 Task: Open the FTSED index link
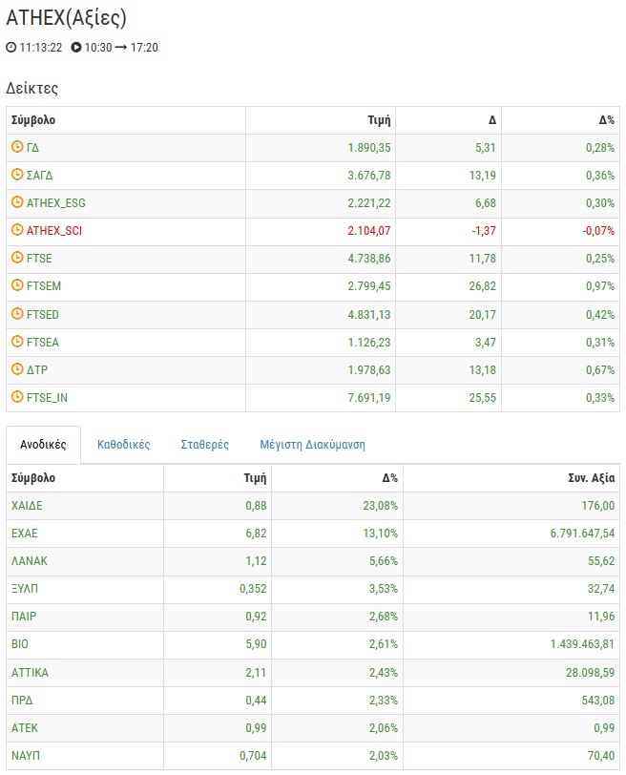coord(43,314)
